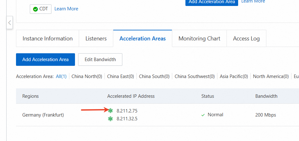Image resolution: width=299 pixels, height=141 pixels.
Task: Filter acceleration areas by China North(0)
Action: [x=87, y=76]
